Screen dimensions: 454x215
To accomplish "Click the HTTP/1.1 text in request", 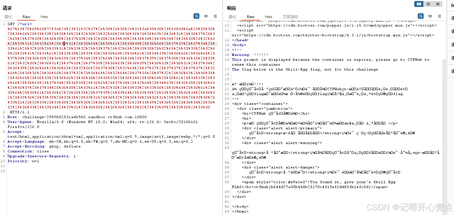I will (20, 112).
